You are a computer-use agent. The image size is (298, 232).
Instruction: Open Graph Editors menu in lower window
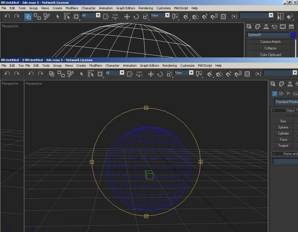click(x=149, y=65)
